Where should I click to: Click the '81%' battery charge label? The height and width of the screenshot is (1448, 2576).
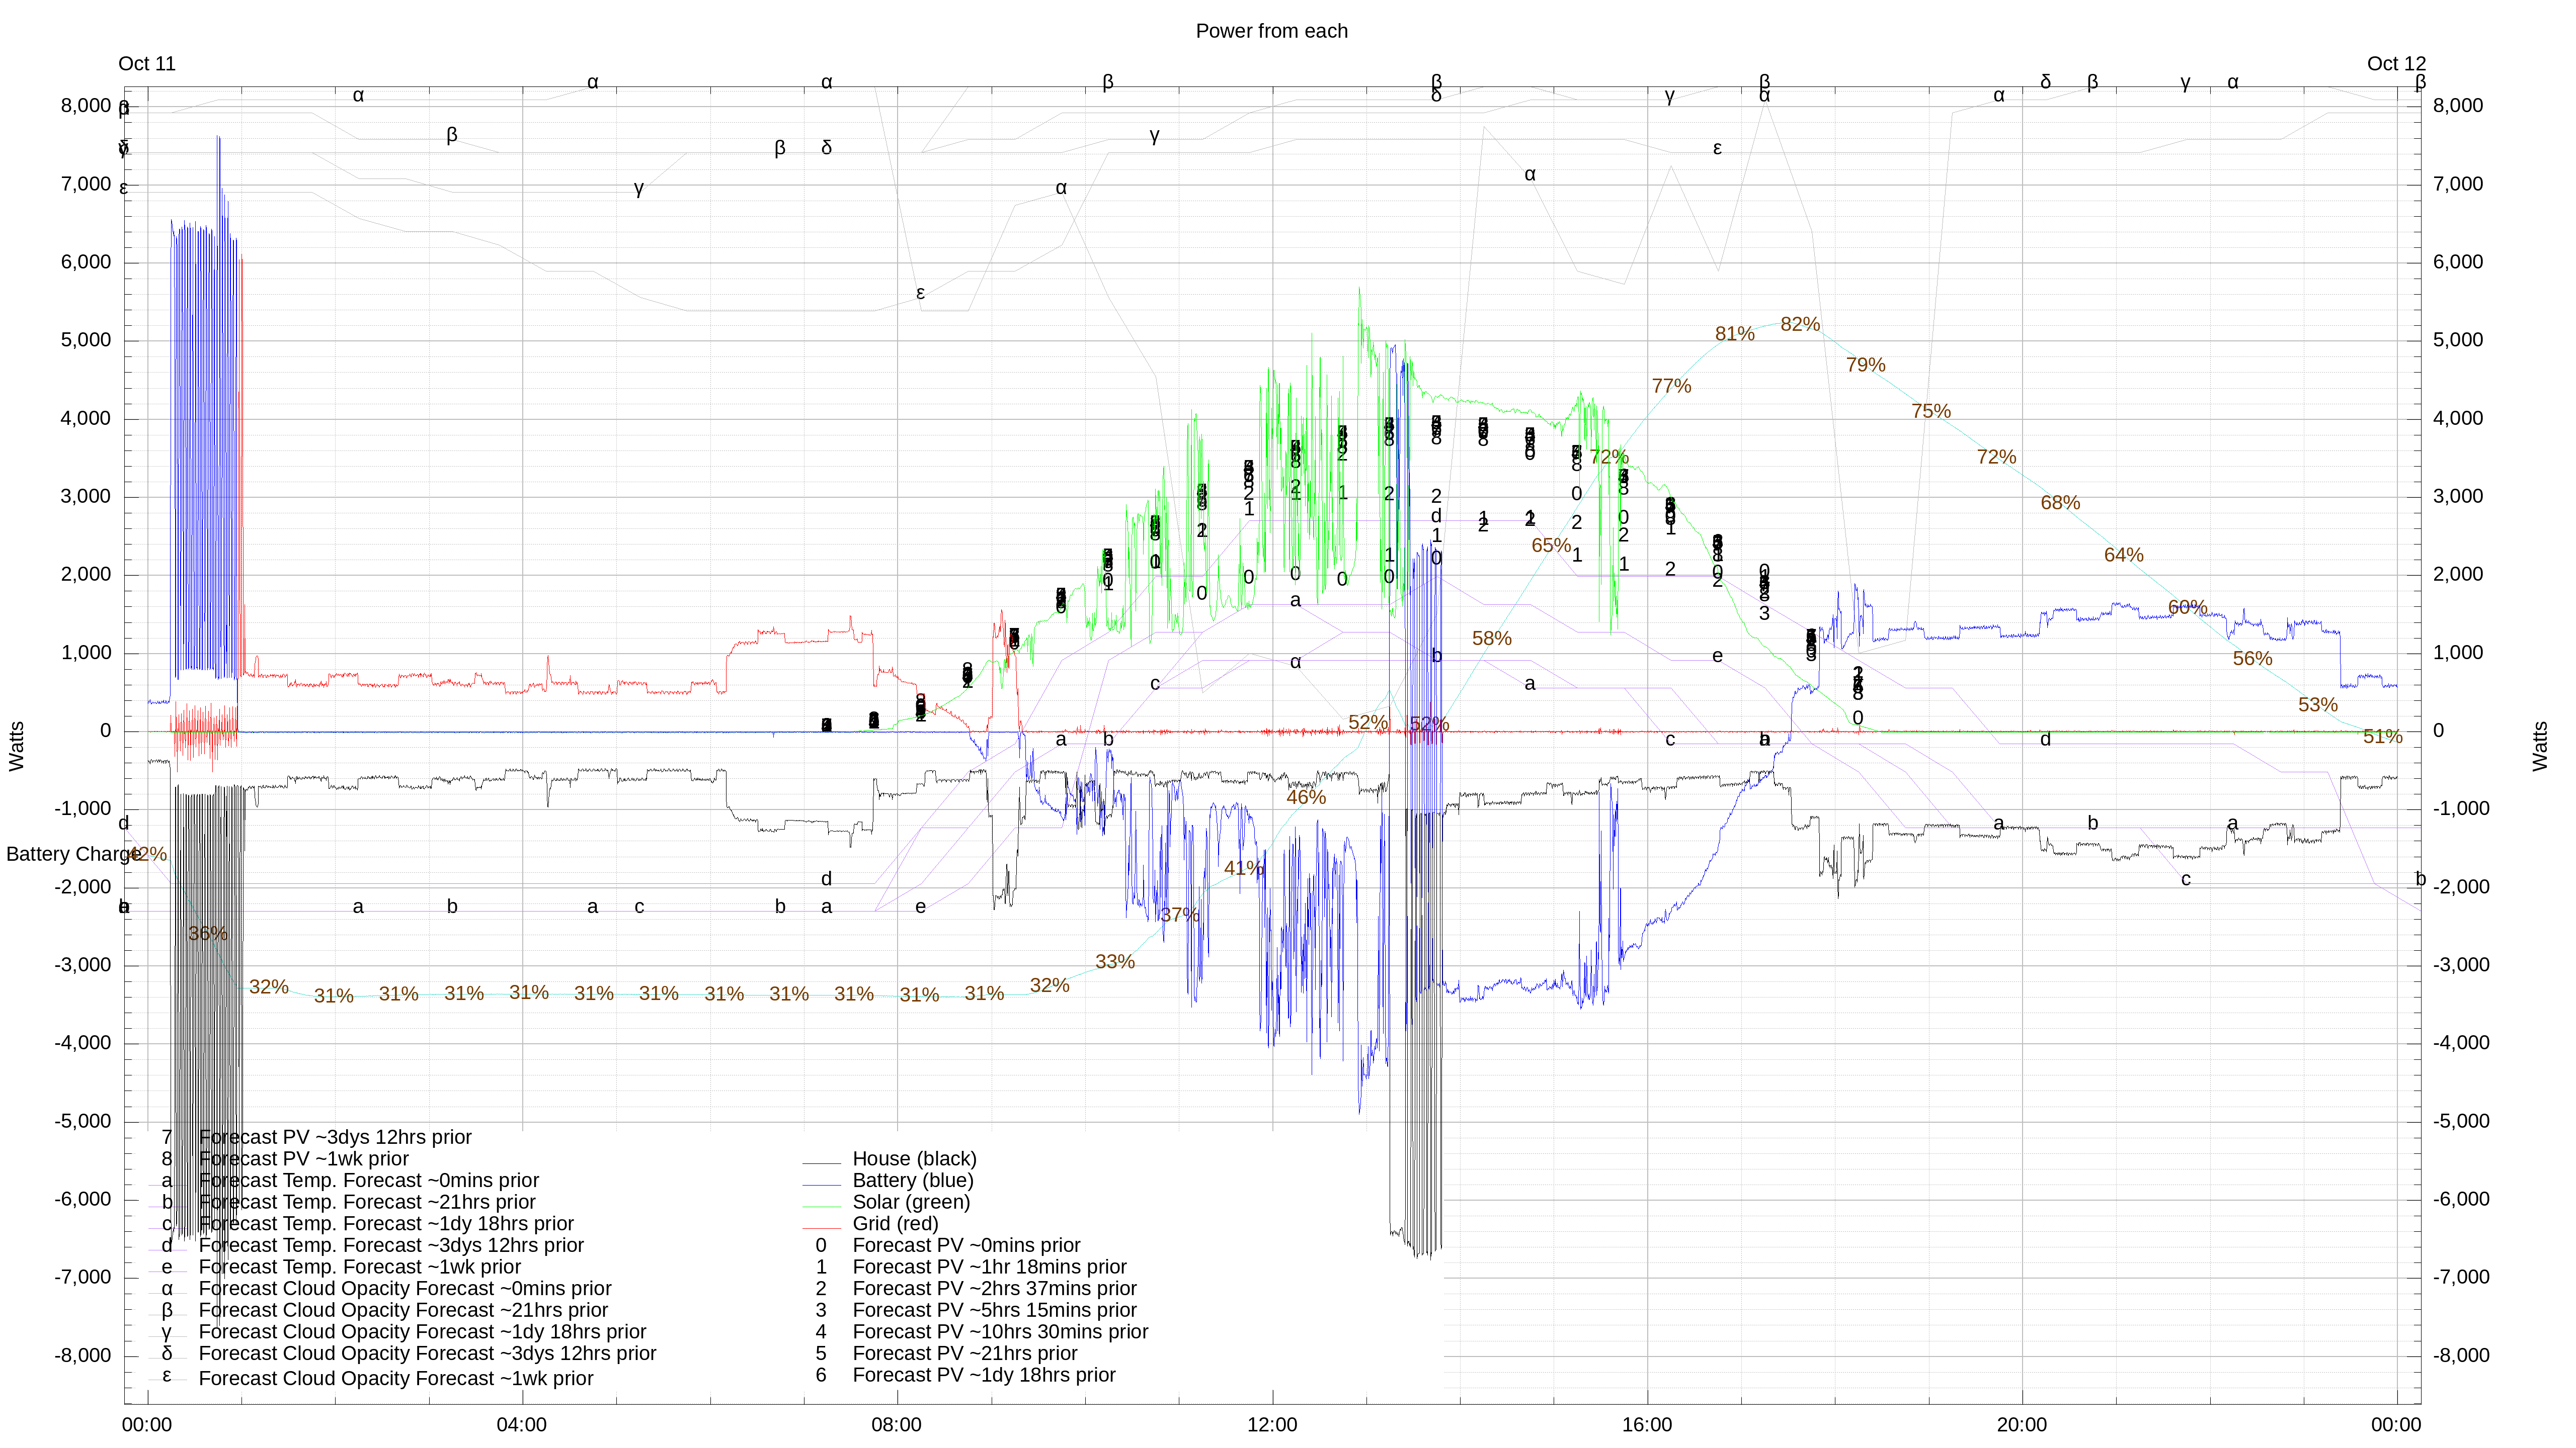click(1735, 334)
